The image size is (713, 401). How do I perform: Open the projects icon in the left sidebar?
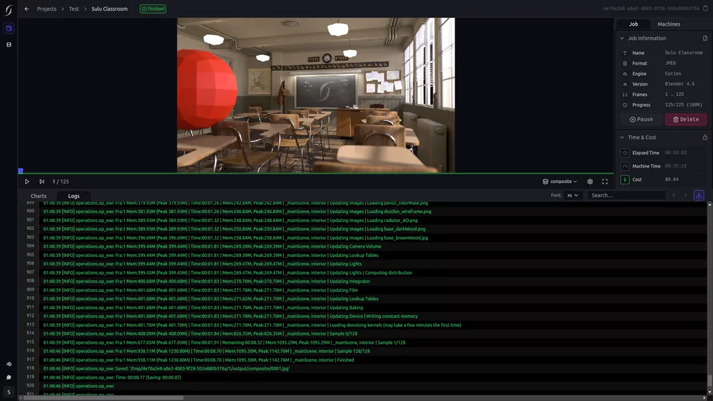[x=9, y=29]
